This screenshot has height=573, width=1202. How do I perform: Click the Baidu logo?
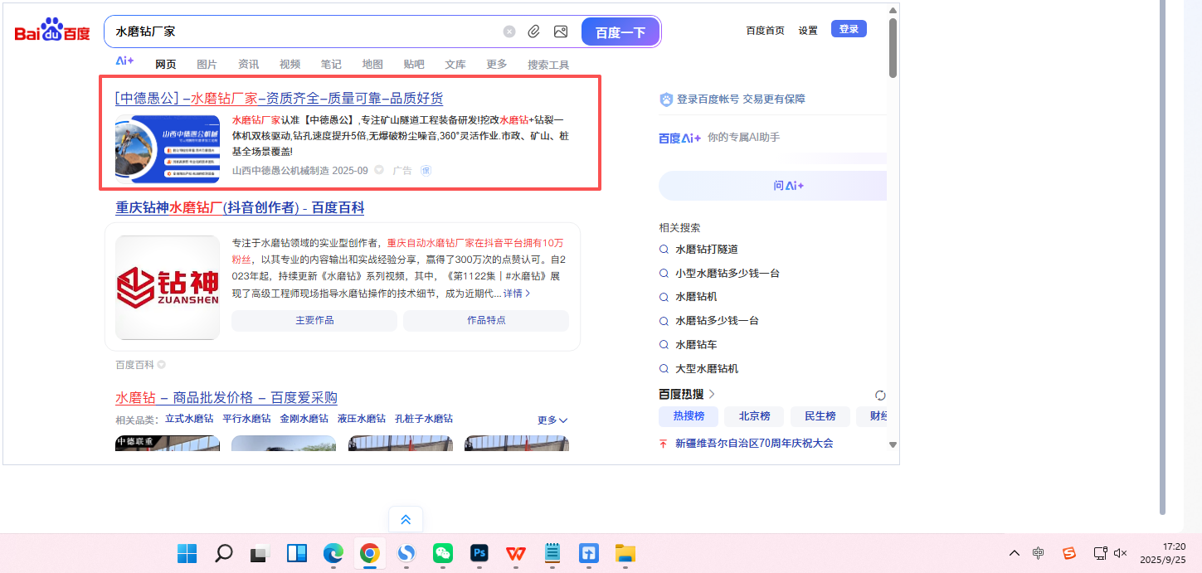point(51,32)
